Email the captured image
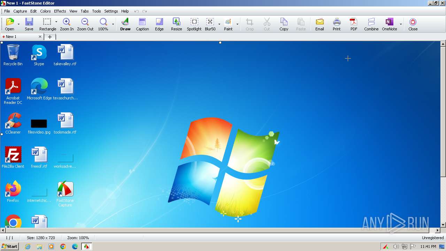446x251 pixels. coord(320,24)
